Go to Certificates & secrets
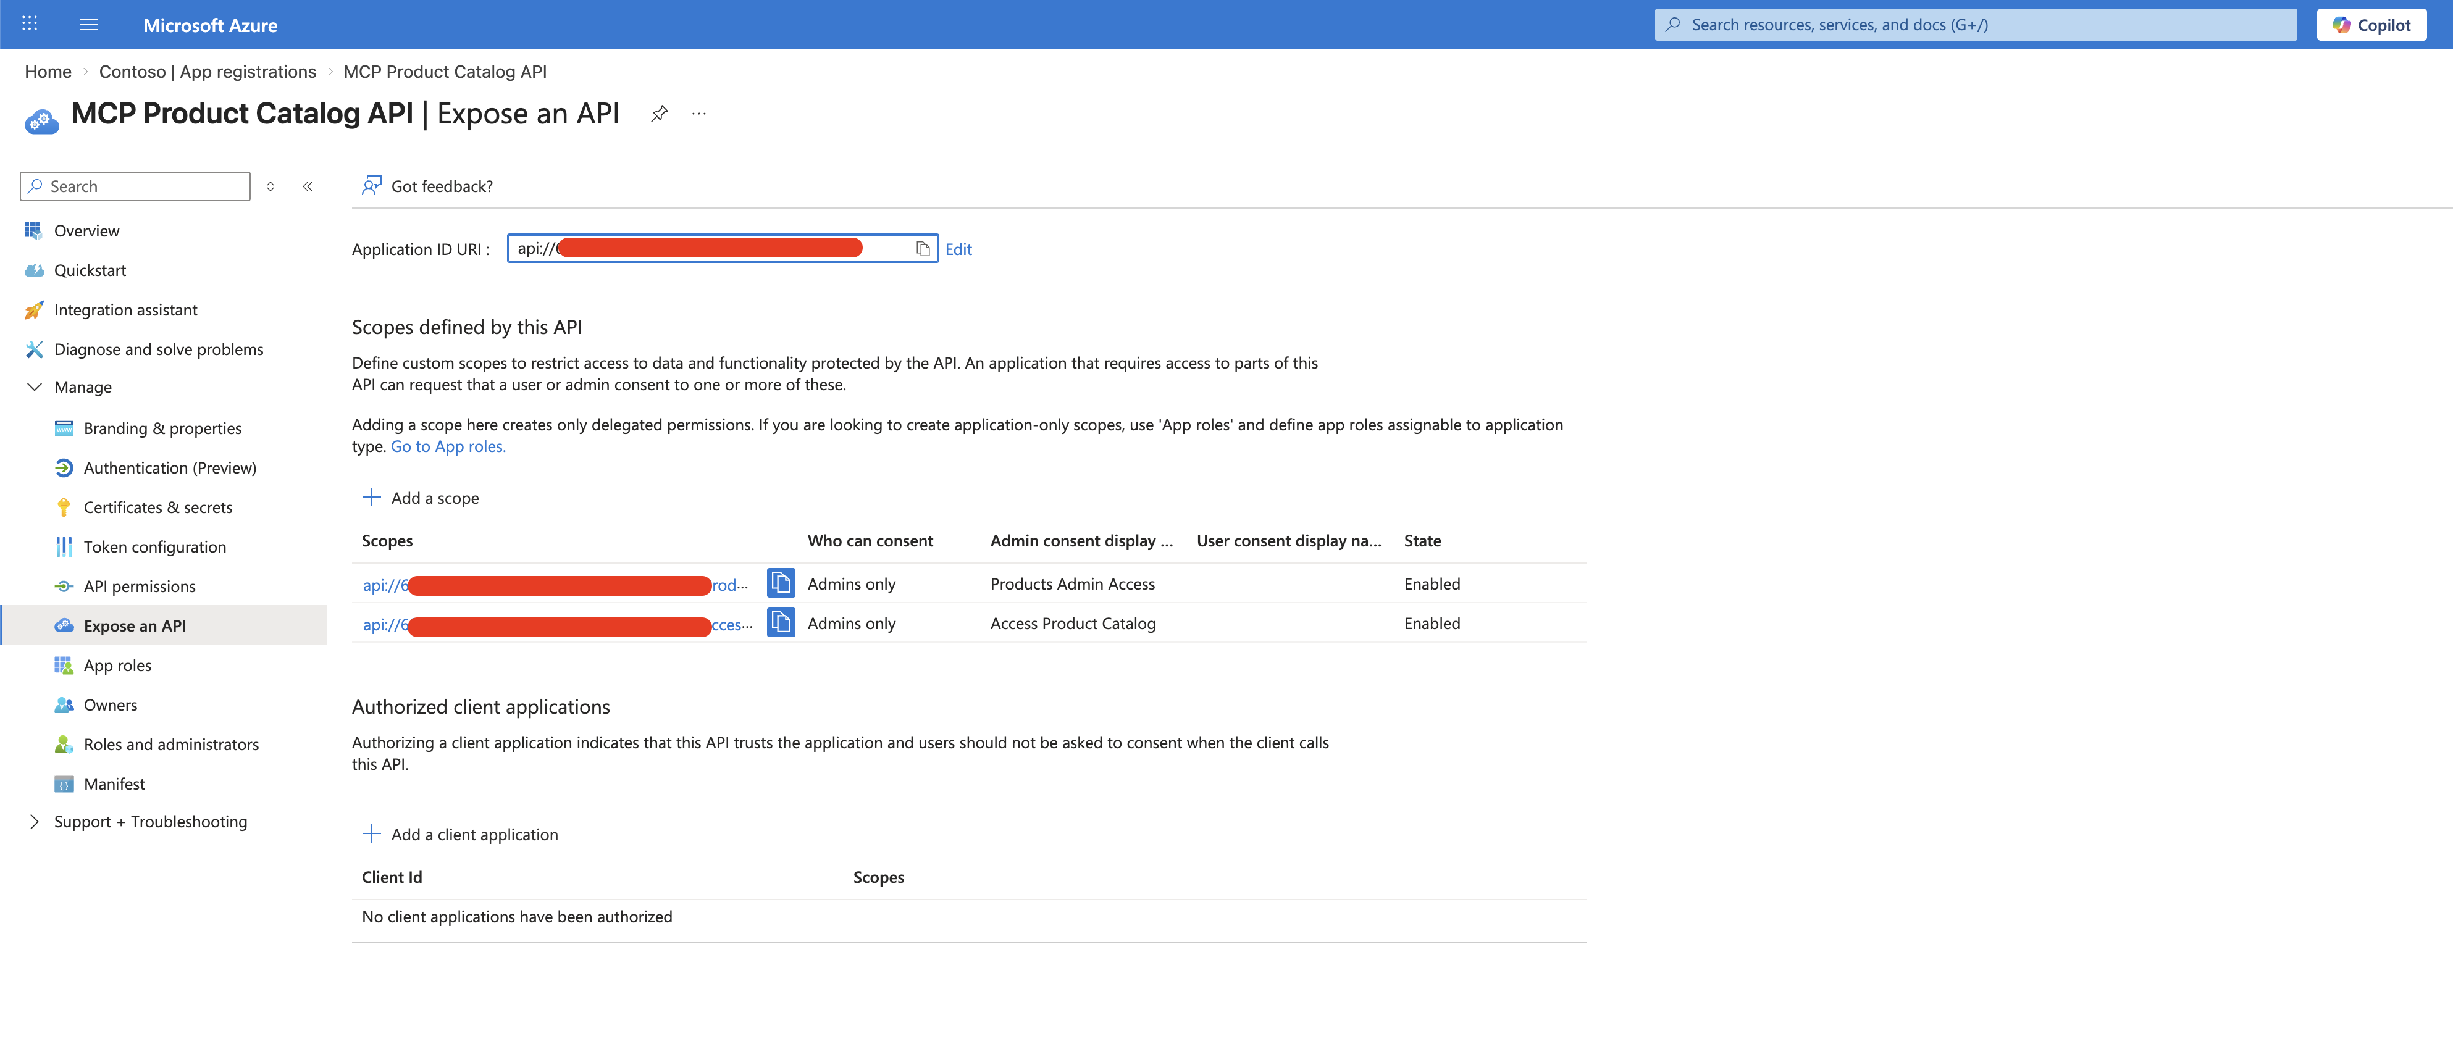The height and width of the screenshot is (1052, 2453). tap(157, 507)
